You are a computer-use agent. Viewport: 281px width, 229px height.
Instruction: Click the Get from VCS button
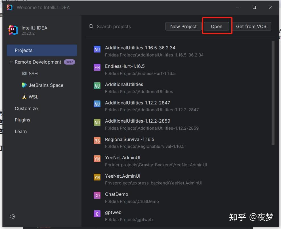[x=252, y=26]
